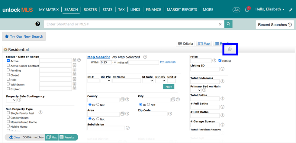The height and width of the screenshot is (143, 296).
Task: Show help for Total Bedrooms
Action: (x=223, y=81)
